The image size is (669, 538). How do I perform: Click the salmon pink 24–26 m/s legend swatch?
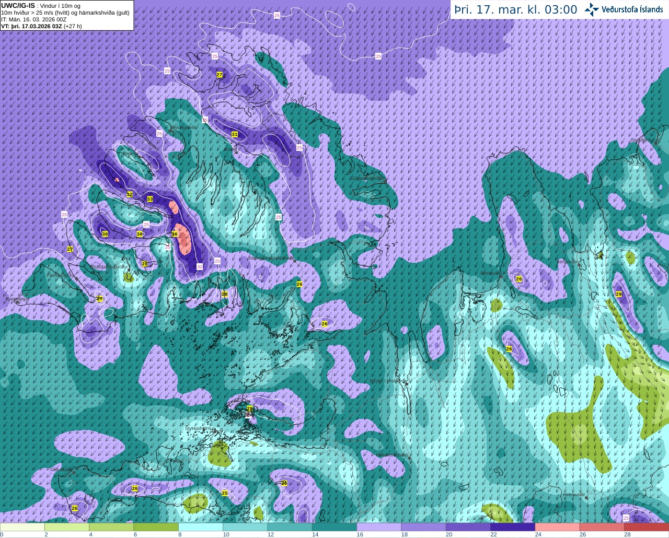click(557, 527)
